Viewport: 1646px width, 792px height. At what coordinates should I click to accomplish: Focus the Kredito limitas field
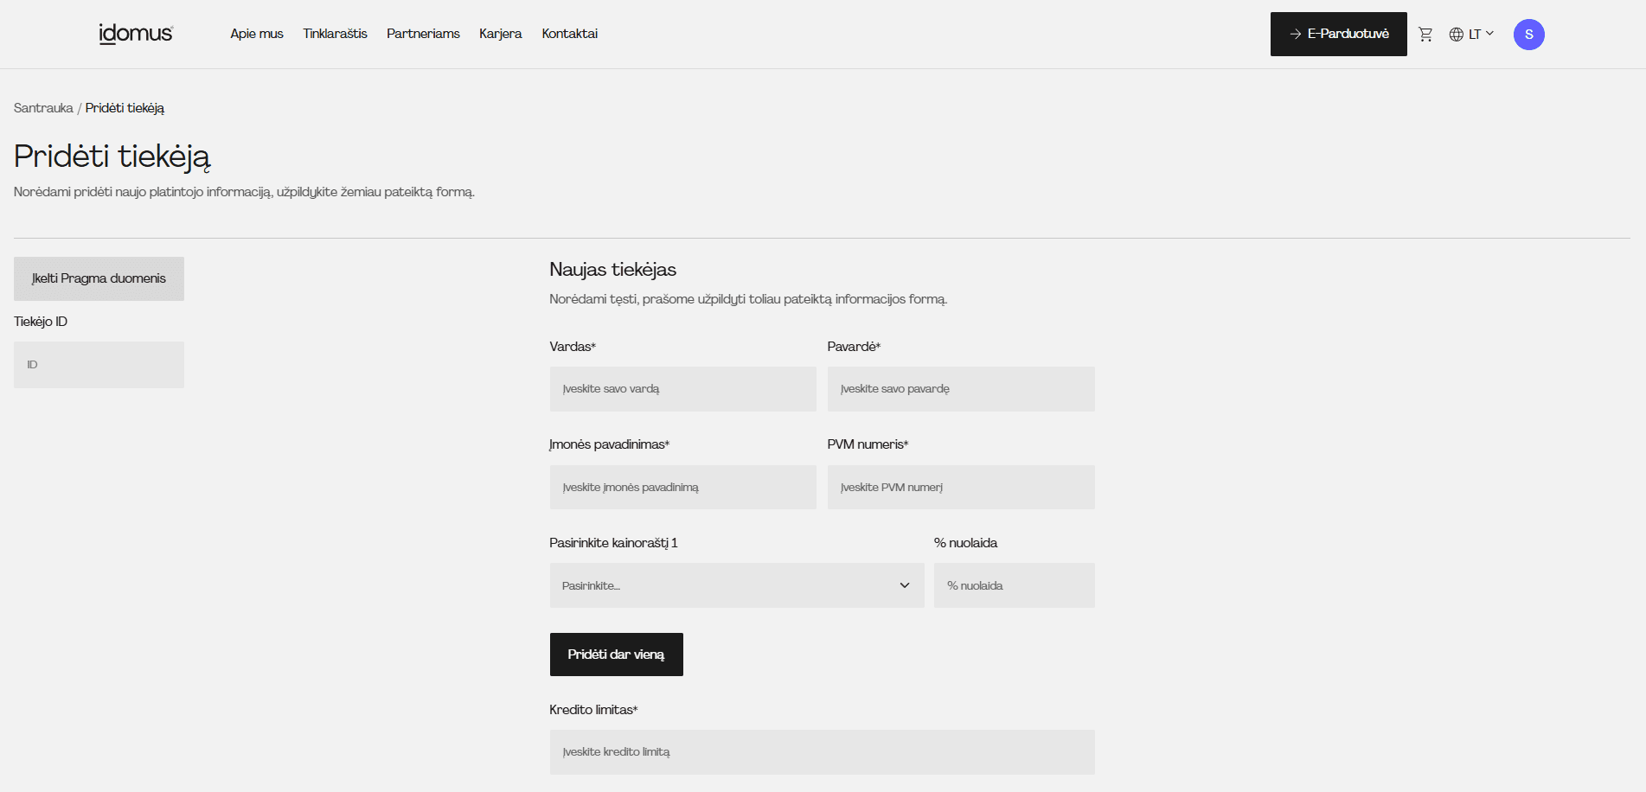point(822,752)
